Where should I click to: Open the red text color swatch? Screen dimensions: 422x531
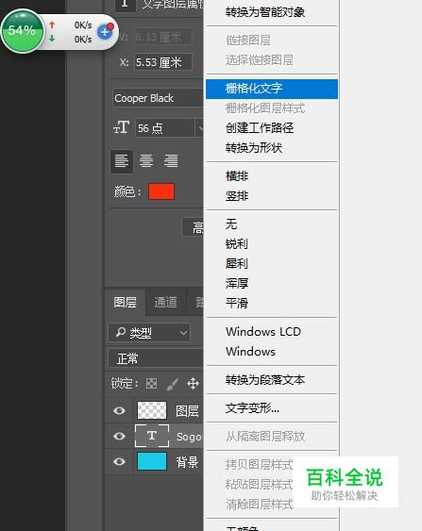[x=161, y=191]
